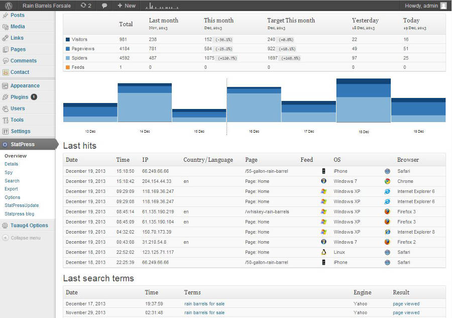Open the Settings menu

pyautogui.click(x=21, y=131)
